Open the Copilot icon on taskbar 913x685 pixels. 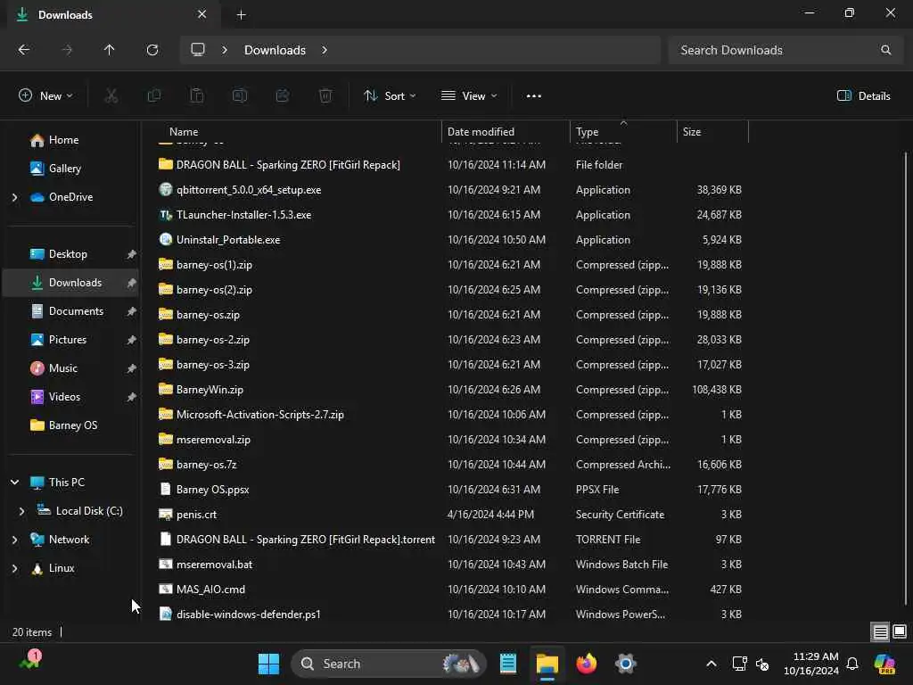[x=885, y=664]
